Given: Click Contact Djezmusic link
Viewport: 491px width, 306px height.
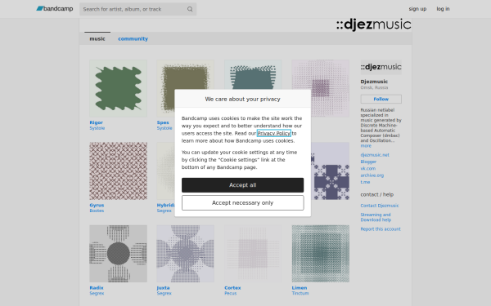Looking at the screenshot, I should click(x=380, y=206).
